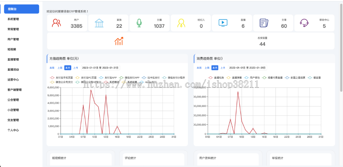The image size is (343, 167).
Task: Toggle 封面之星投票 legend series
Action: (x=295, y=78)
